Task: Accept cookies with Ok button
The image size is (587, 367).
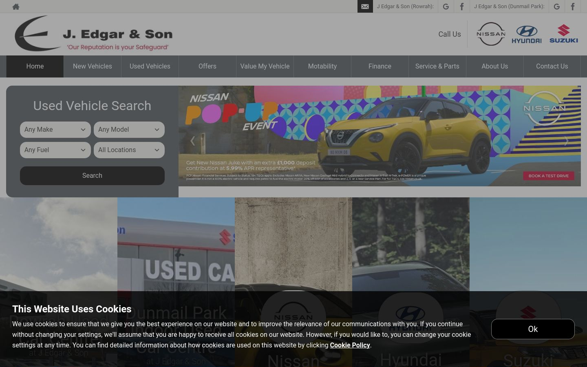Action: pyautogui.click(x=533, y=329)
